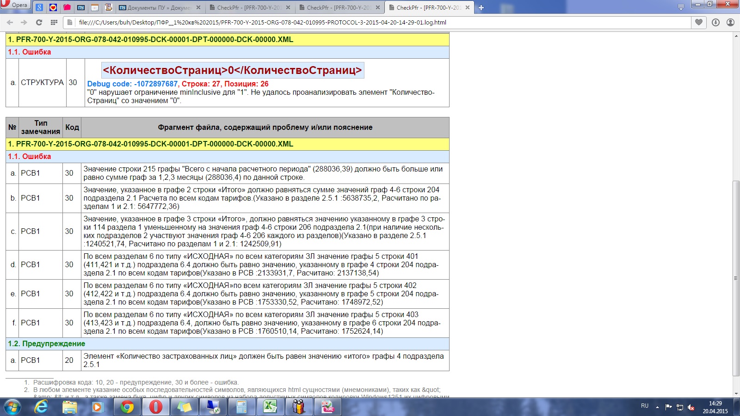Toggle the muted speaker volume tray icon
Image resolution: width=740 pixels, height=416 pixels.
691,407
